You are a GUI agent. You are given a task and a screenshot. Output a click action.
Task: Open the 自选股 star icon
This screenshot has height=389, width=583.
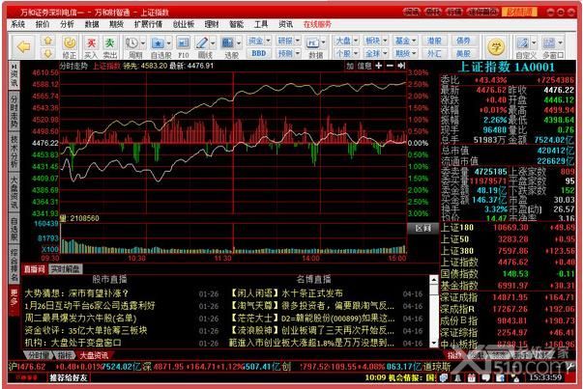click(158, 43)
